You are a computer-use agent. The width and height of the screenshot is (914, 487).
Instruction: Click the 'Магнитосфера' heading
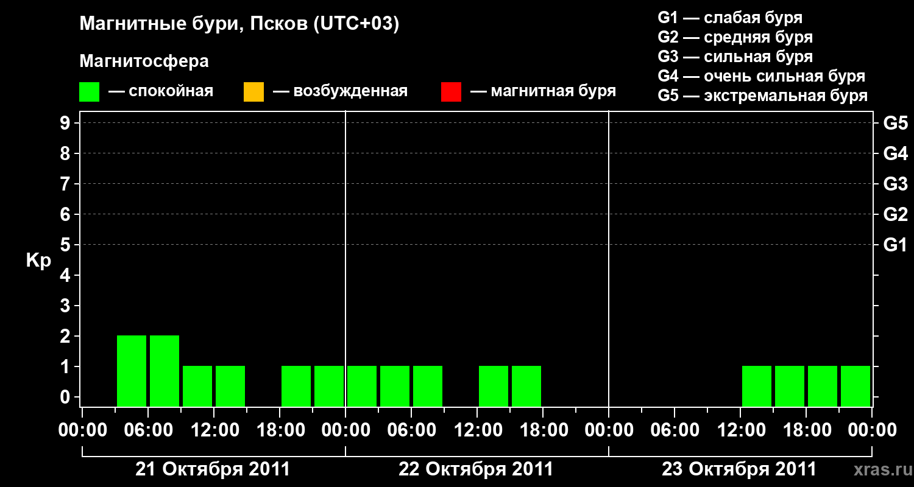coord(144,61)
